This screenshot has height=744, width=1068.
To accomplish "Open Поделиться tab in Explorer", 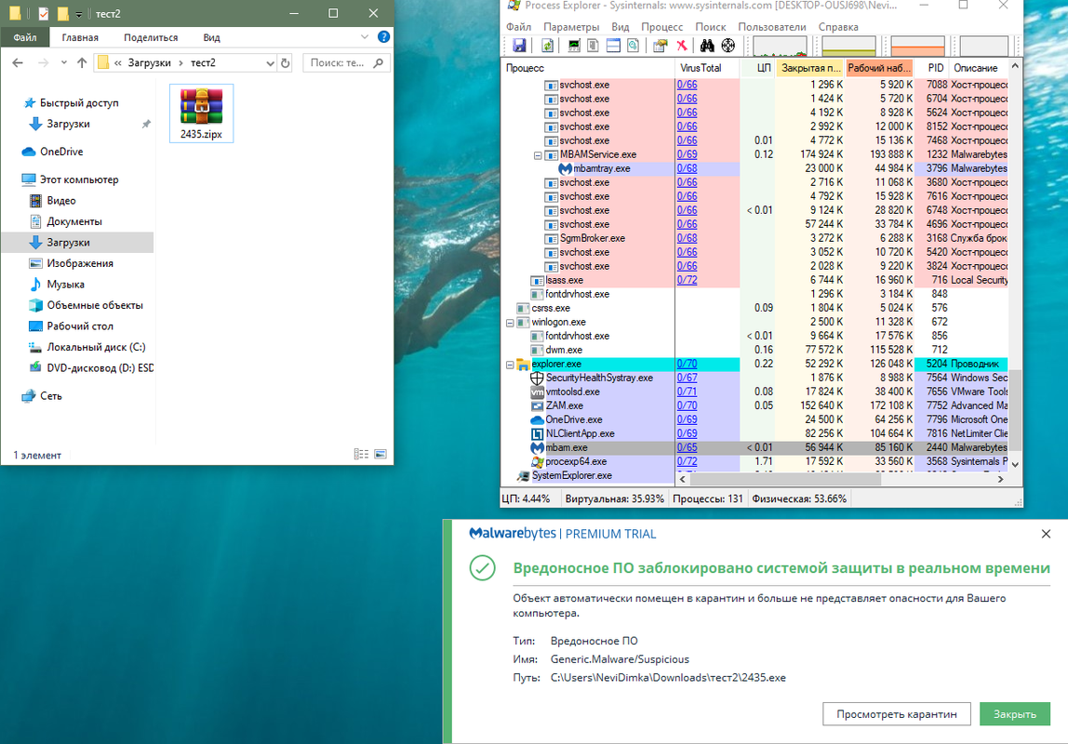I will (x=151, y=37).
